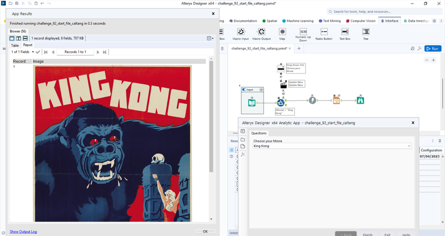Click the Records 1 to 1 field

click(75, 52)
